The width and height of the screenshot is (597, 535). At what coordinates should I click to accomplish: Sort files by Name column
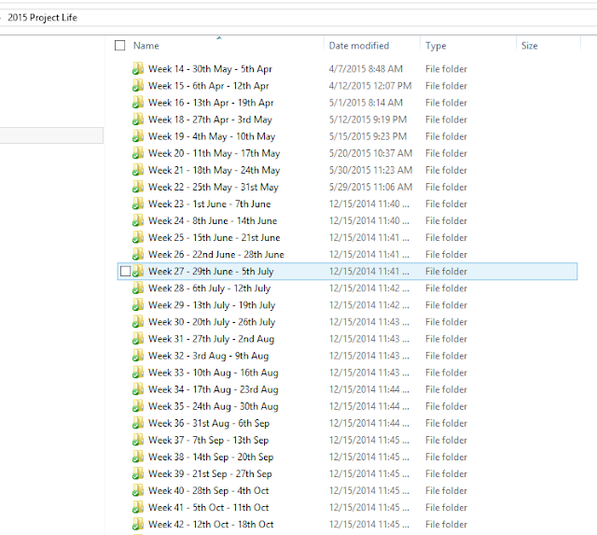(146, 46)
